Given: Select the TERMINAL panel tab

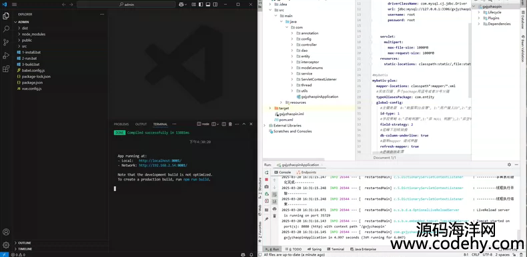Looking at the screenshot, I should coord(160,124).
